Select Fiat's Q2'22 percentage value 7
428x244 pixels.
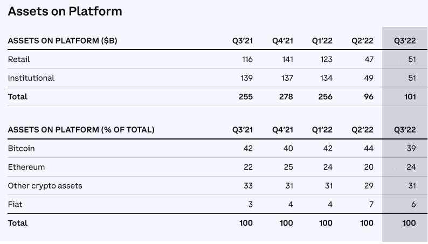pyautogui.click(x=371, y=204)
